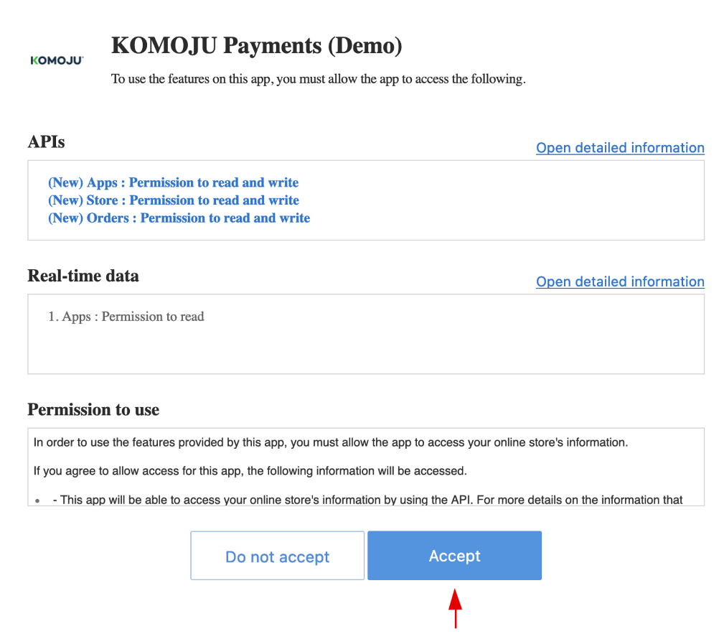Click the 'To use the features' subtitle text
Image resolution: width=724 pixels, height=634 pixels.
tap(318, 79)
